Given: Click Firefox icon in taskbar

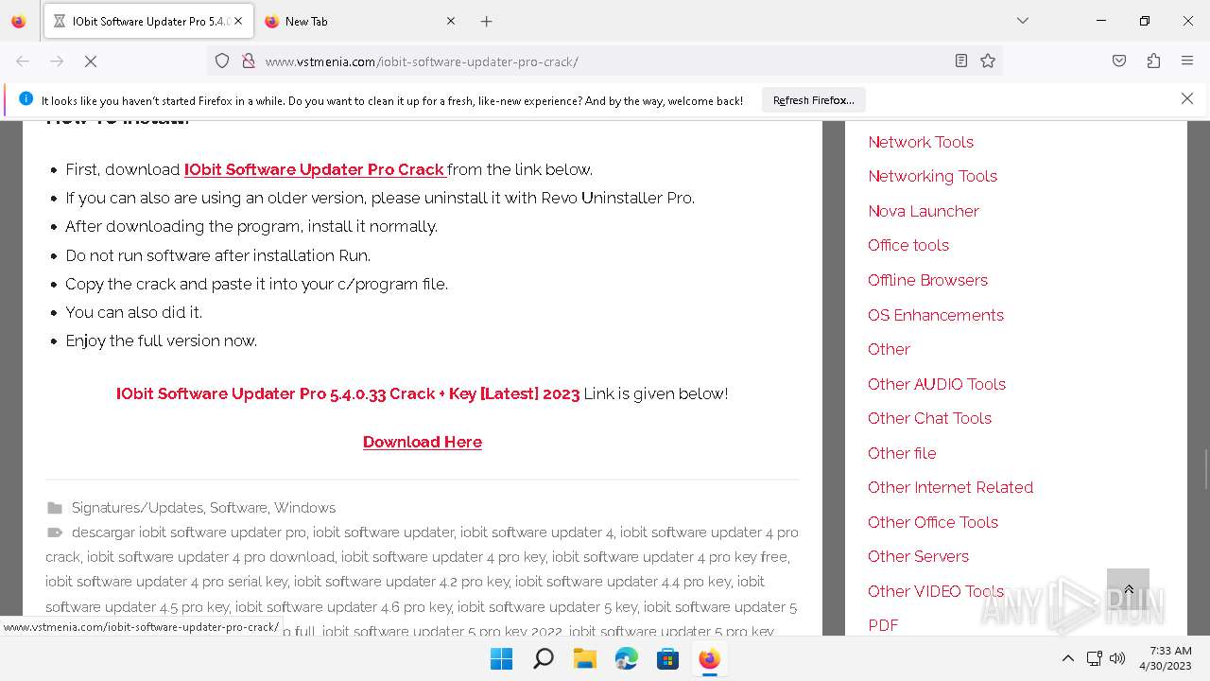Looking at the screenshot, I should [x=710, y=658].
